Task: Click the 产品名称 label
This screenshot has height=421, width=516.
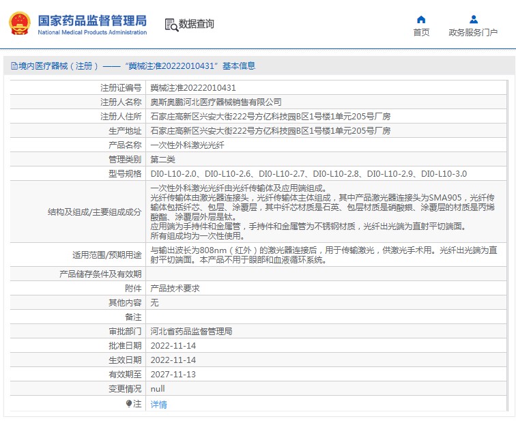Action: 125,145
